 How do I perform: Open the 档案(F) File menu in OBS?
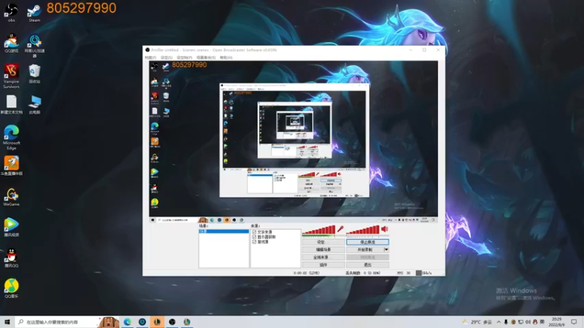point(150,58)
